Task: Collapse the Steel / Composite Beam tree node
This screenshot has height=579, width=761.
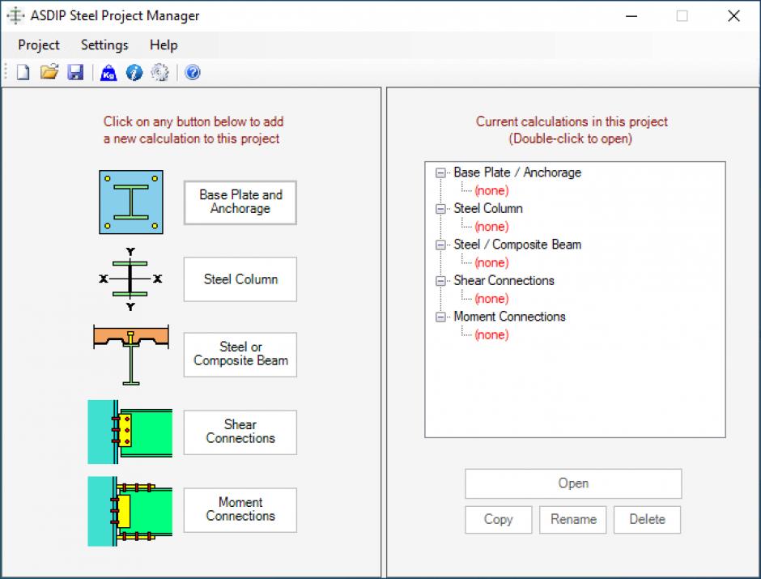Action: (440, 245)
